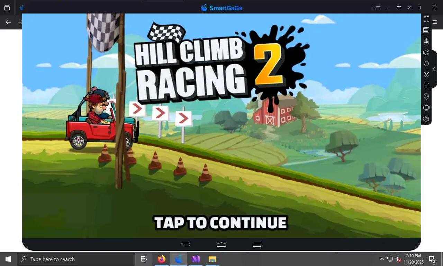Open the network status tray icon
Viewport: 443px width, 266px height.
390,259
